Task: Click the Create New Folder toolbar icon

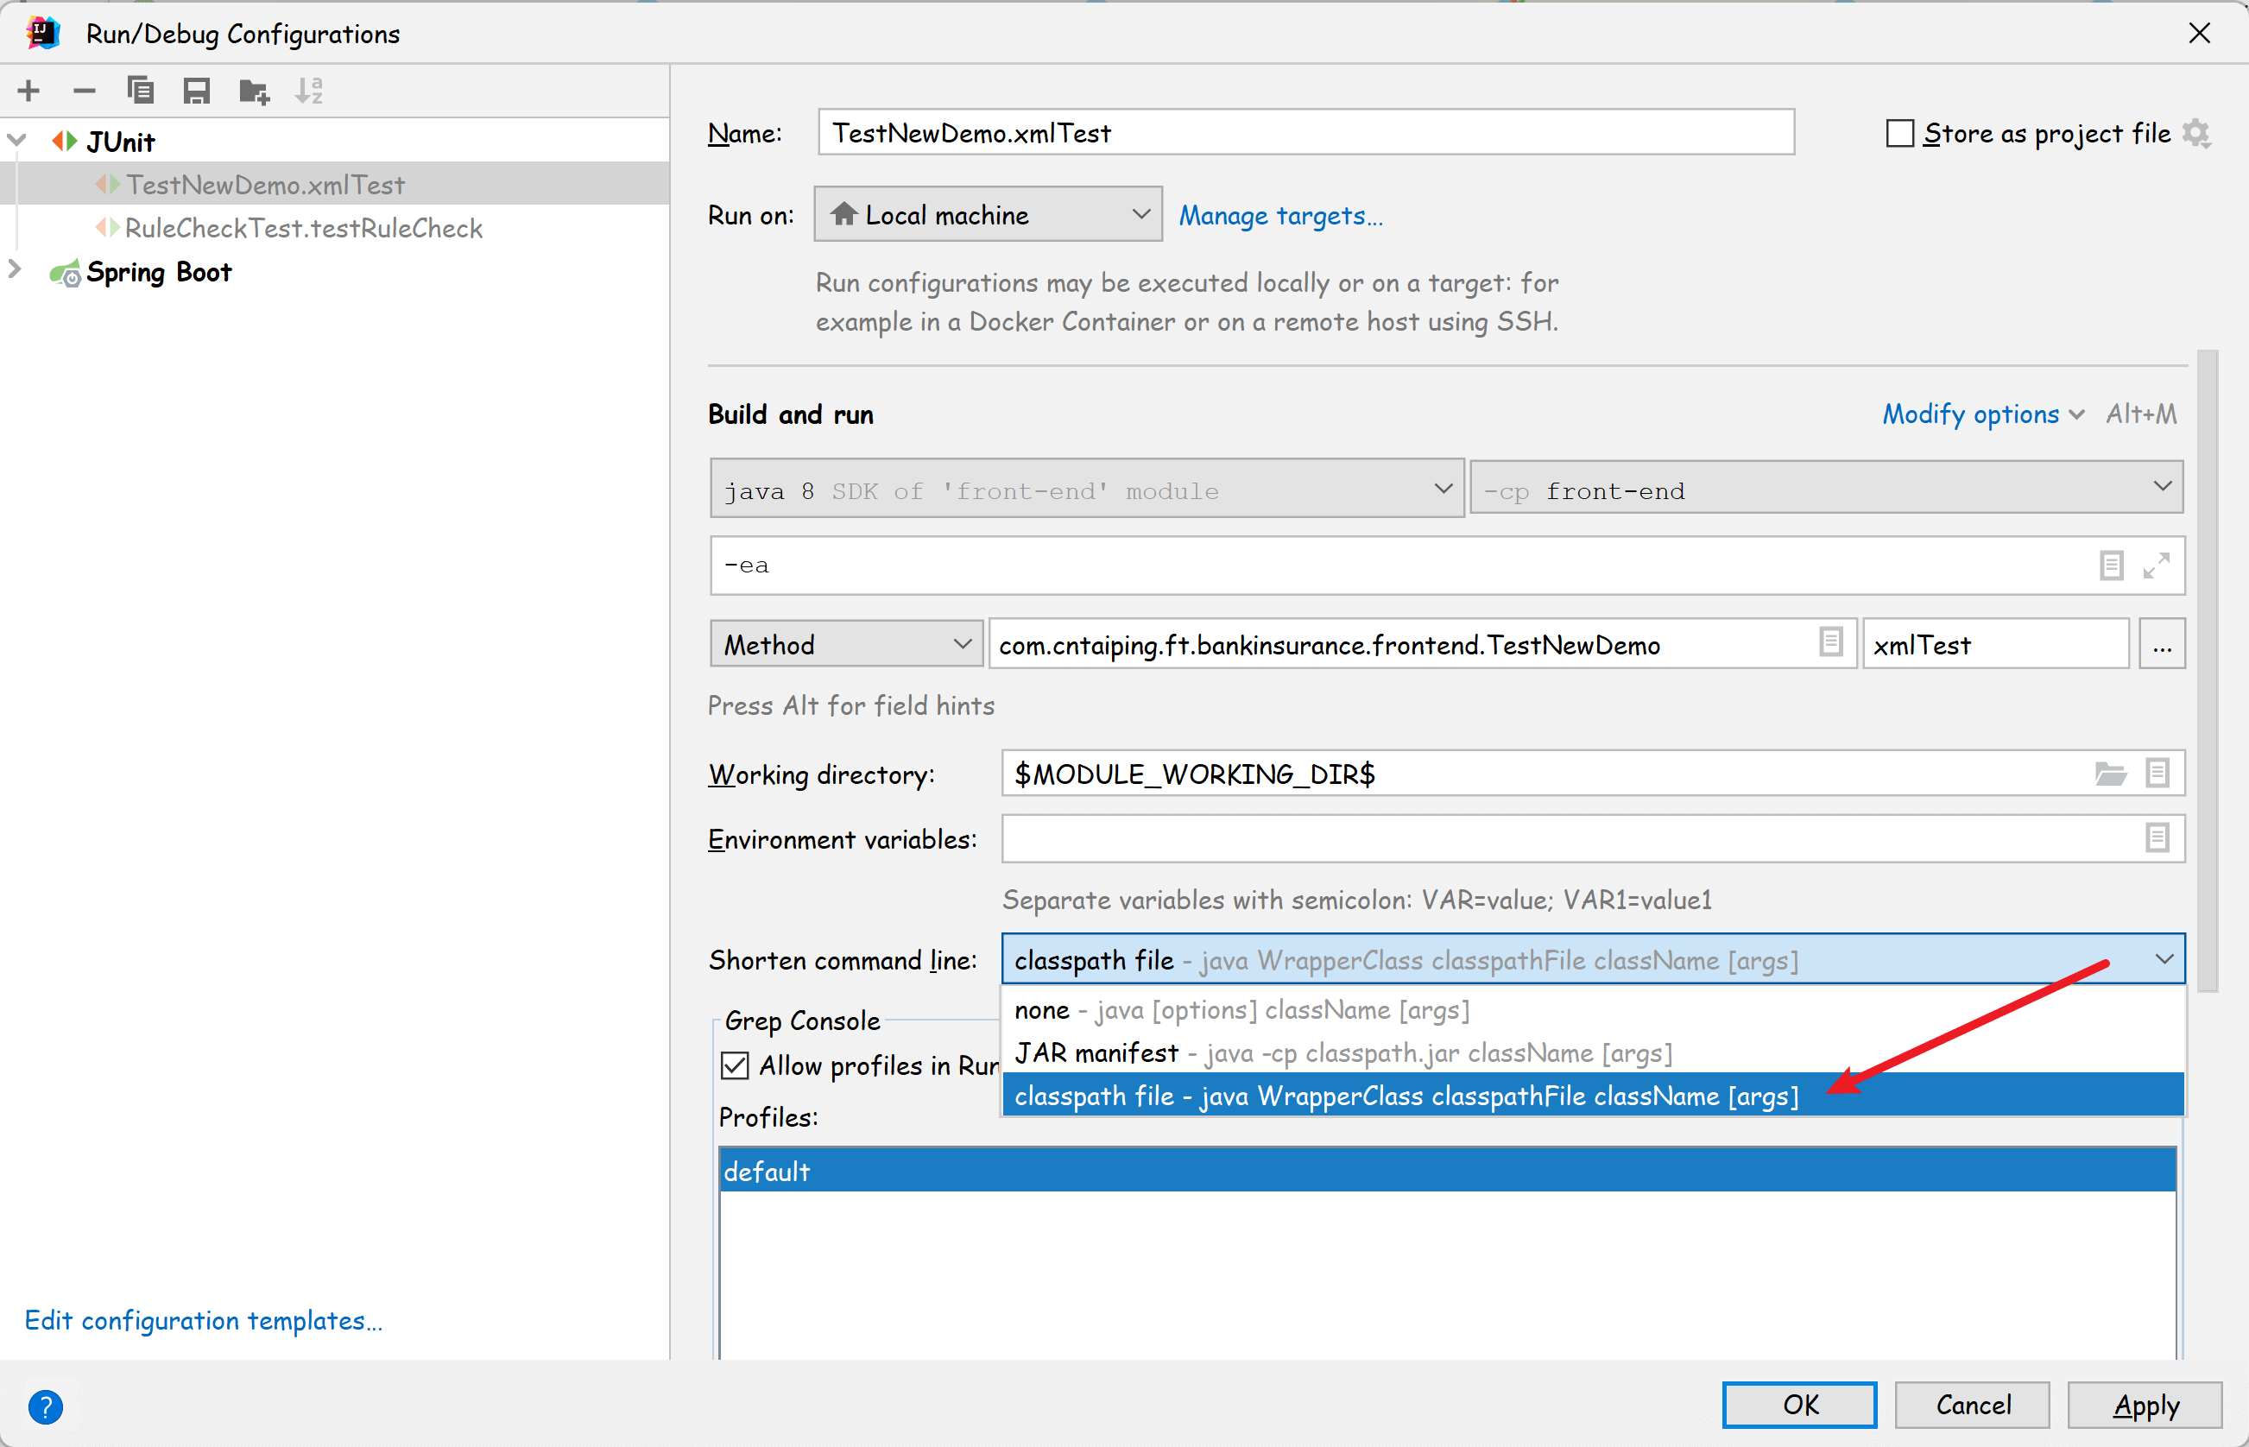Action: coord(253,92)
